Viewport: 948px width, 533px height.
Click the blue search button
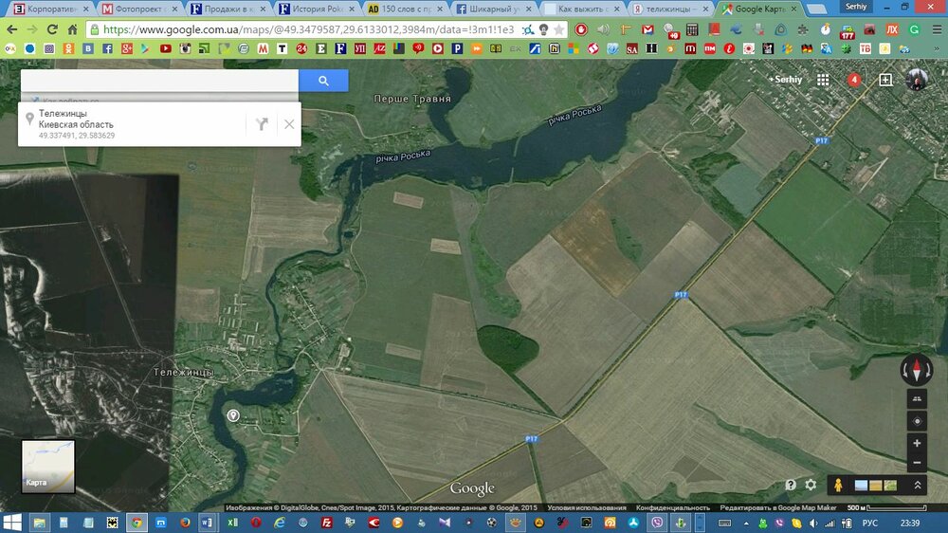(x=323, y=81)
